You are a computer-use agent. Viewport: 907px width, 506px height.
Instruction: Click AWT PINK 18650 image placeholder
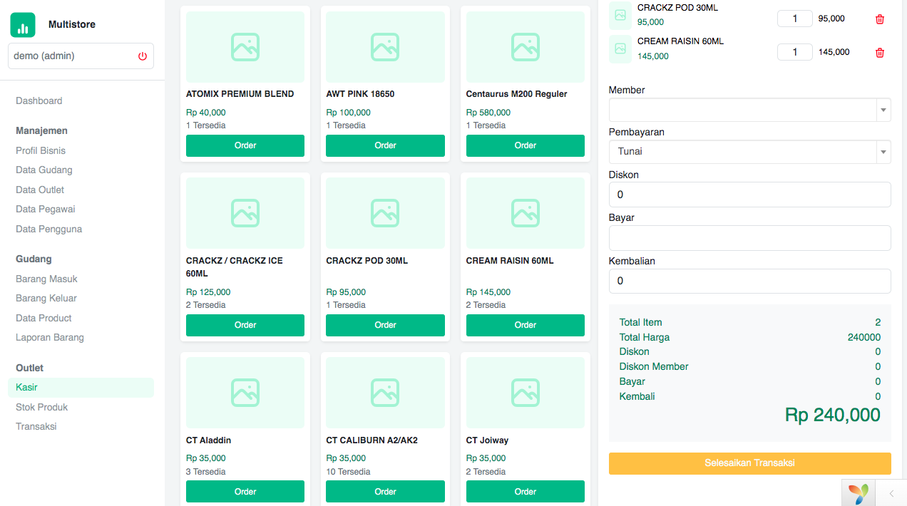point(385,47)
